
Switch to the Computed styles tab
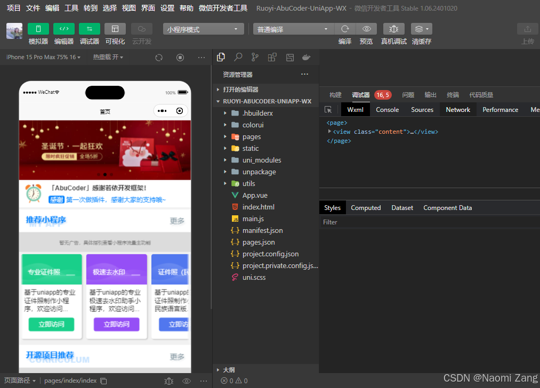coord(366,208)
